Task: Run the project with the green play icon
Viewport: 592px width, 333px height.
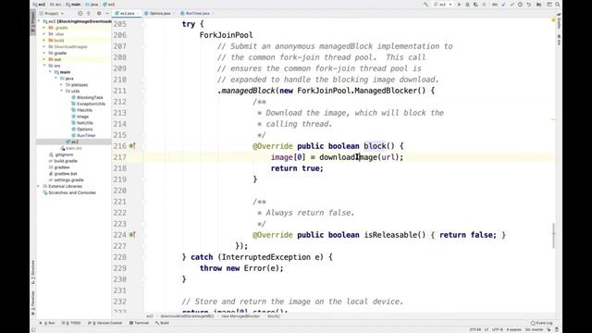Action: click(x=459, y=5)
